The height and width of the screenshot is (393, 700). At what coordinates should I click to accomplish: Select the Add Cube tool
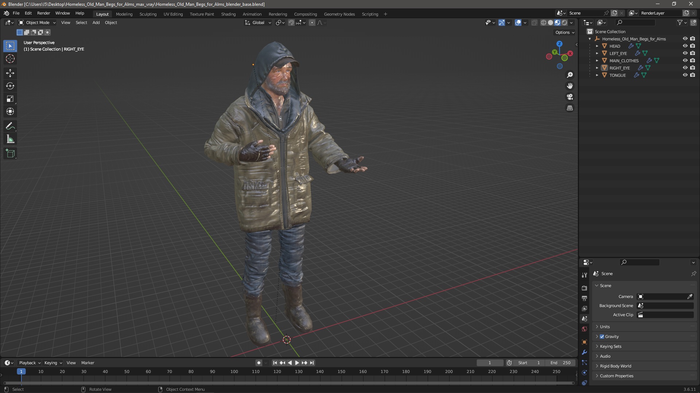[x=10, y=154]
